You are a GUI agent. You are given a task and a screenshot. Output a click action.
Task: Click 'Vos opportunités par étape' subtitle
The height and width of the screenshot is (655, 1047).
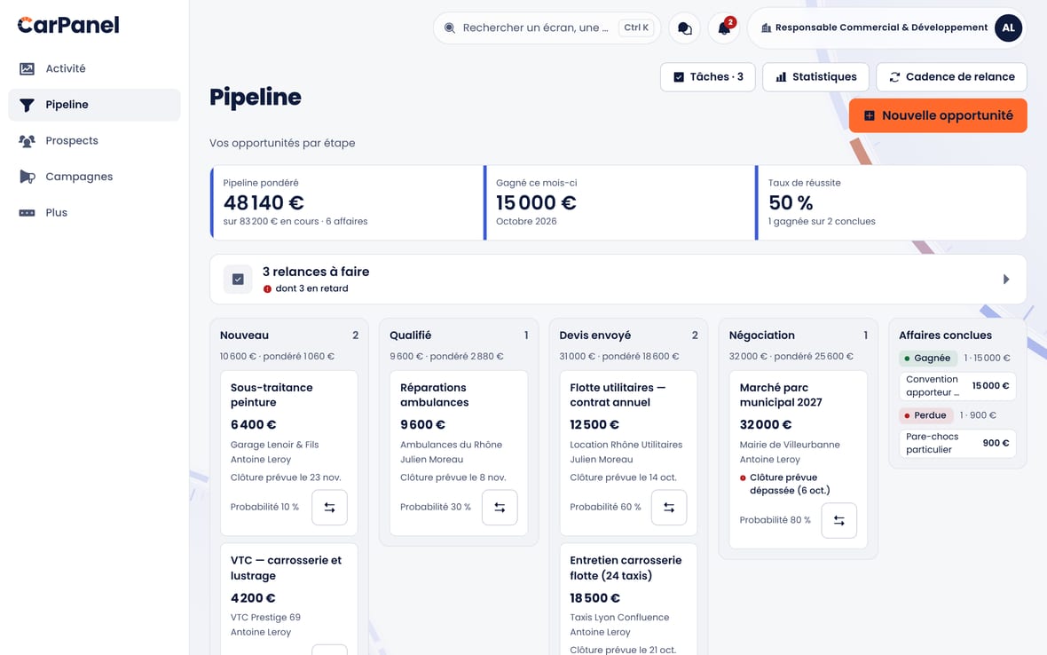pos(282,143)
